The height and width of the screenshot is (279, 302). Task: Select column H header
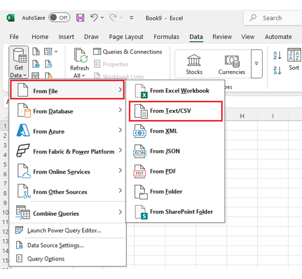pyautogui.click(x=242, y=116)
